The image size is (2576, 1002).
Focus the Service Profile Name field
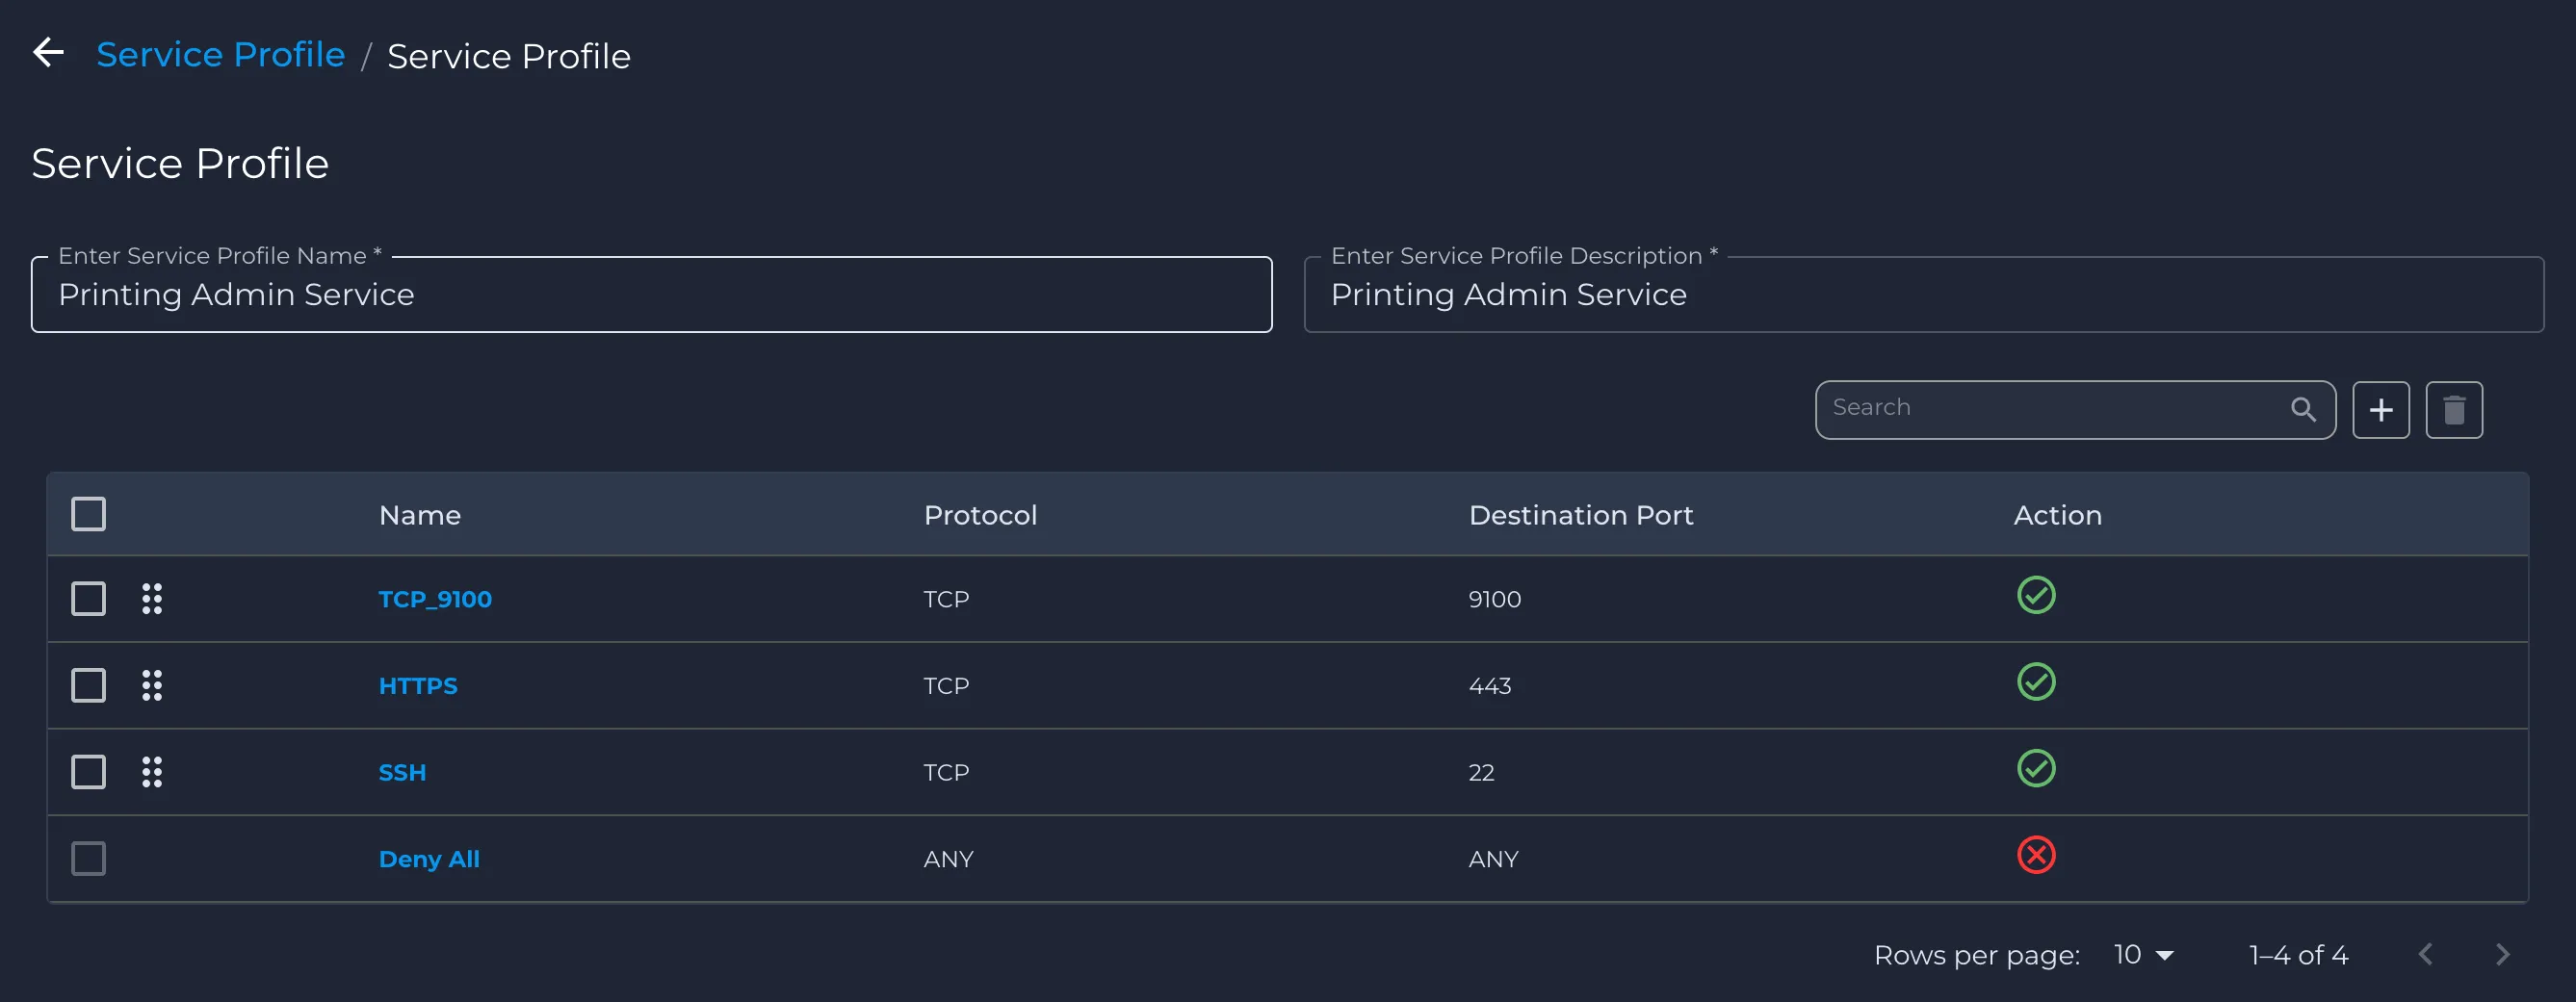click(x=651, y=294)
